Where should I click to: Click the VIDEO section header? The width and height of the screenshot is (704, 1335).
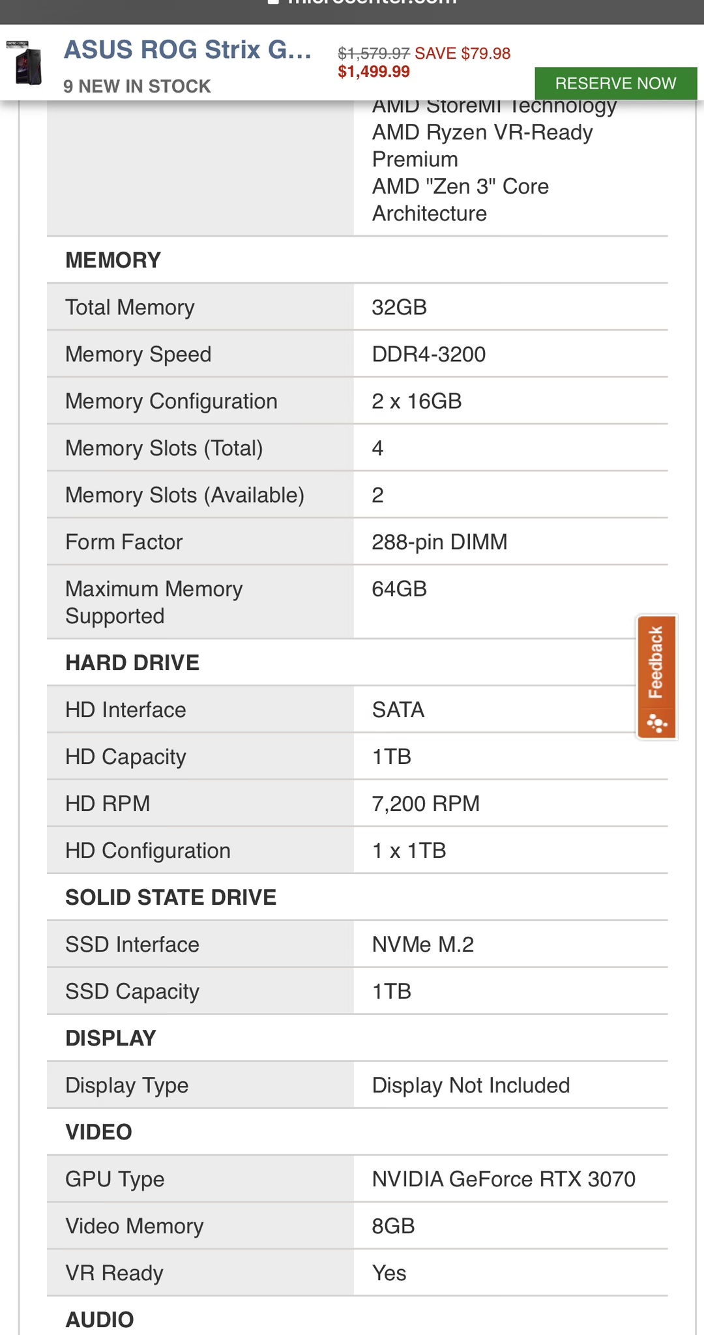98,1132
